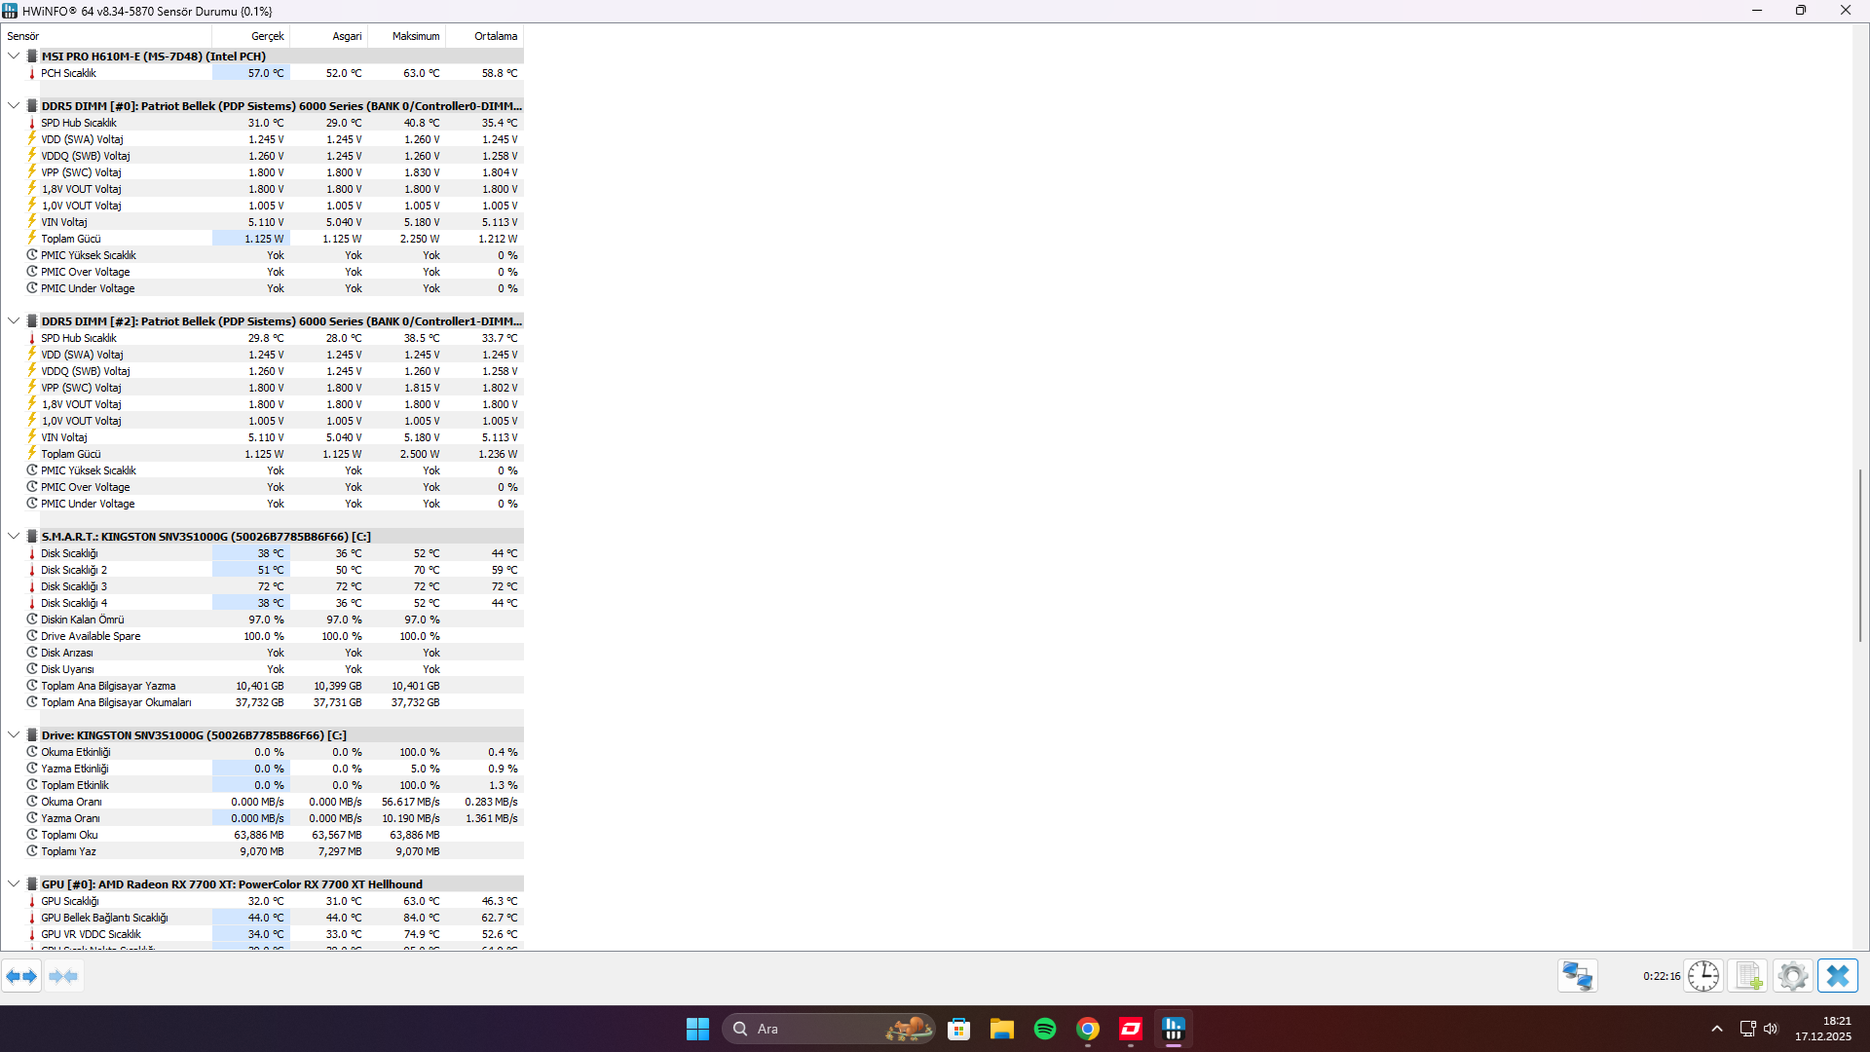Click the 7,297 MB minimum total write value
Image resolution: width=1870 pixels, height=1052 pixels.
340,851
